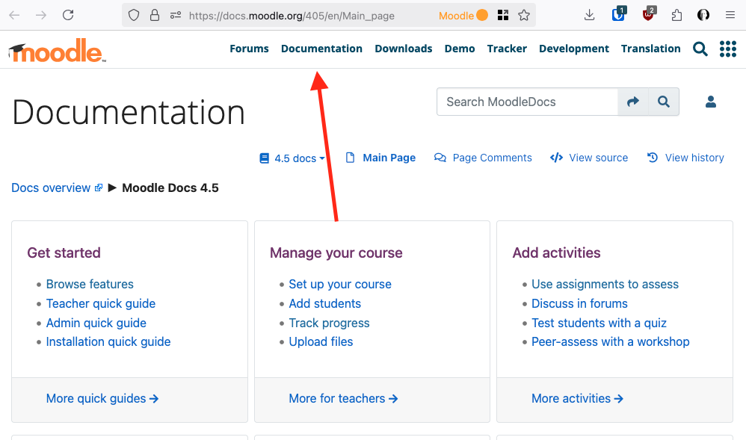This screenshot has height=440, width=746.
Task: Click the Moodle Docs 4.5 breadcrumb text
Action: pyautogui.click(x=170, y=188)
